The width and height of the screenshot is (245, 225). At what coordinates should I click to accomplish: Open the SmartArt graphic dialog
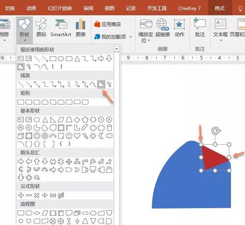[x=61, y=28]
